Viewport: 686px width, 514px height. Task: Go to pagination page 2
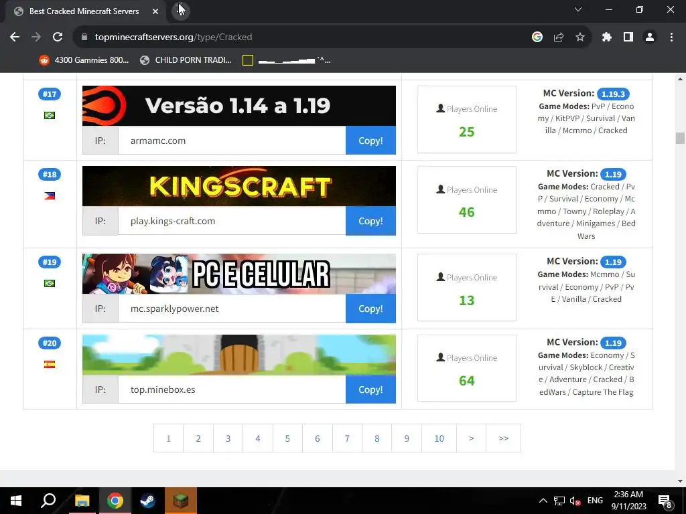pos(198,438)
